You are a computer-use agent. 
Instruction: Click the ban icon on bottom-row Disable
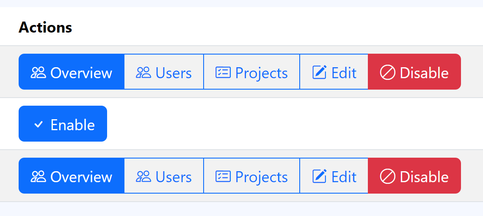tap(387, 177)
